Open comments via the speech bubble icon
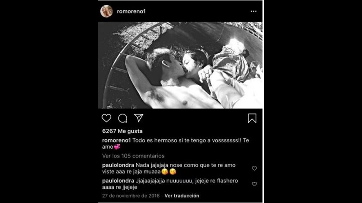 (x=123, y=118)
